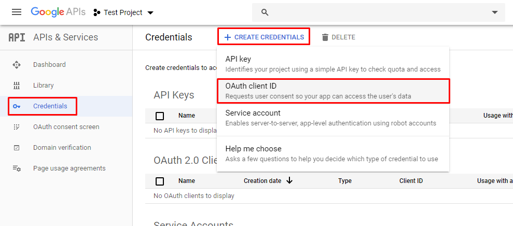The width and height of the screenshot is (513, 226).
Task: Click the Library icon in sidebar
Action: pos(17,86)
